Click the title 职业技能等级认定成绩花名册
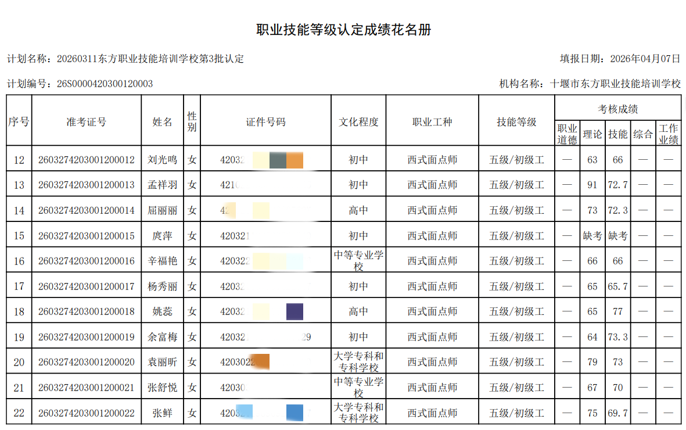Viewport: 686px width, 430px height. 343,30
